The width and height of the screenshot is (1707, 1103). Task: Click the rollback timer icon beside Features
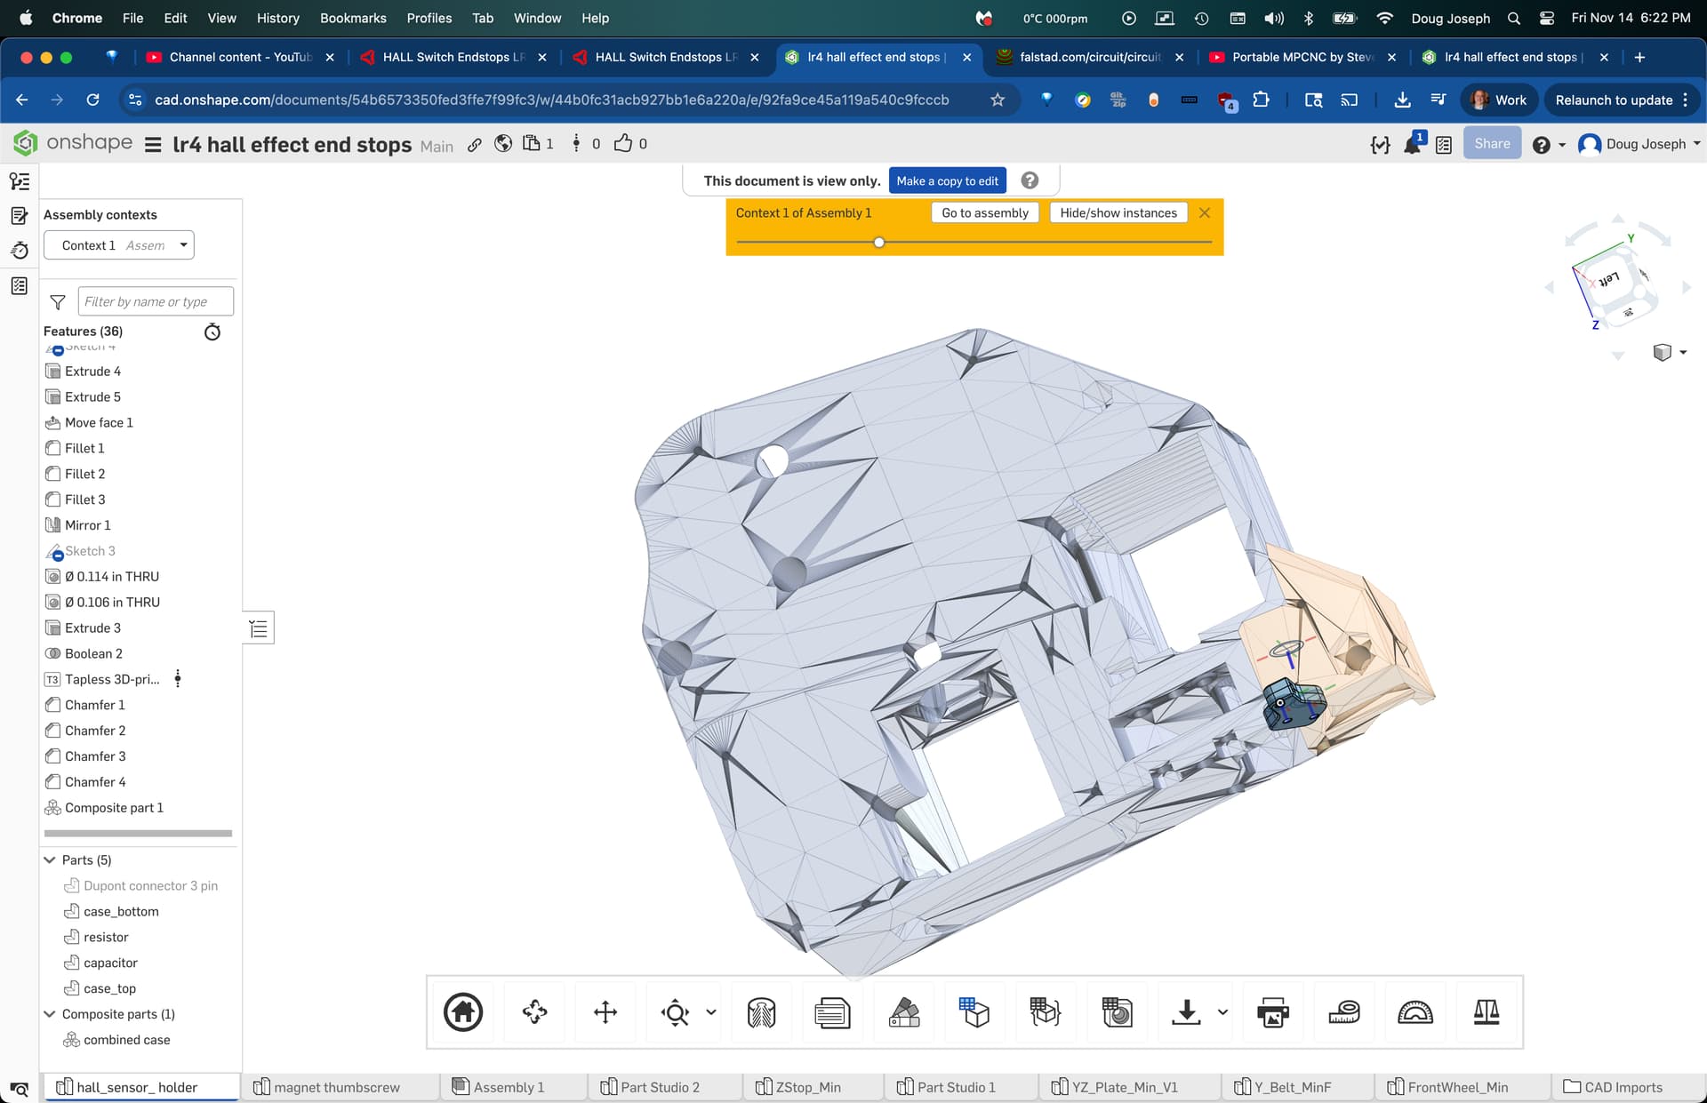pos(212,332)
